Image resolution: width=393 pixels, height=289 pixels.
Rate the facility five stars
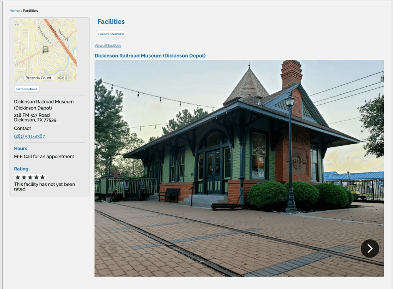[42, 177]
